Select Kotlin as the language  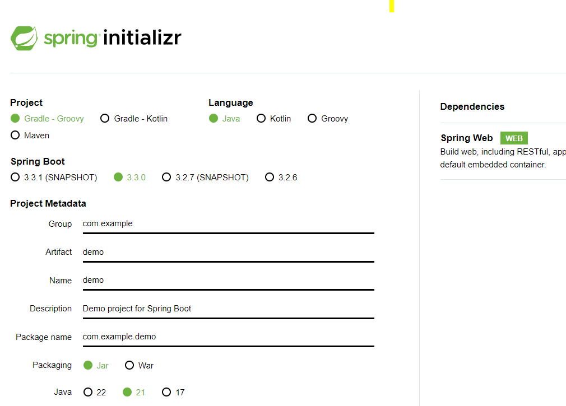[261, 118]
